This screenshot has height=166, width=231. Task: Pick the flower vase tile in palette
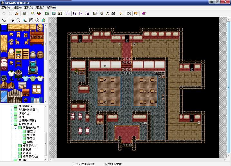click(11, 41)
